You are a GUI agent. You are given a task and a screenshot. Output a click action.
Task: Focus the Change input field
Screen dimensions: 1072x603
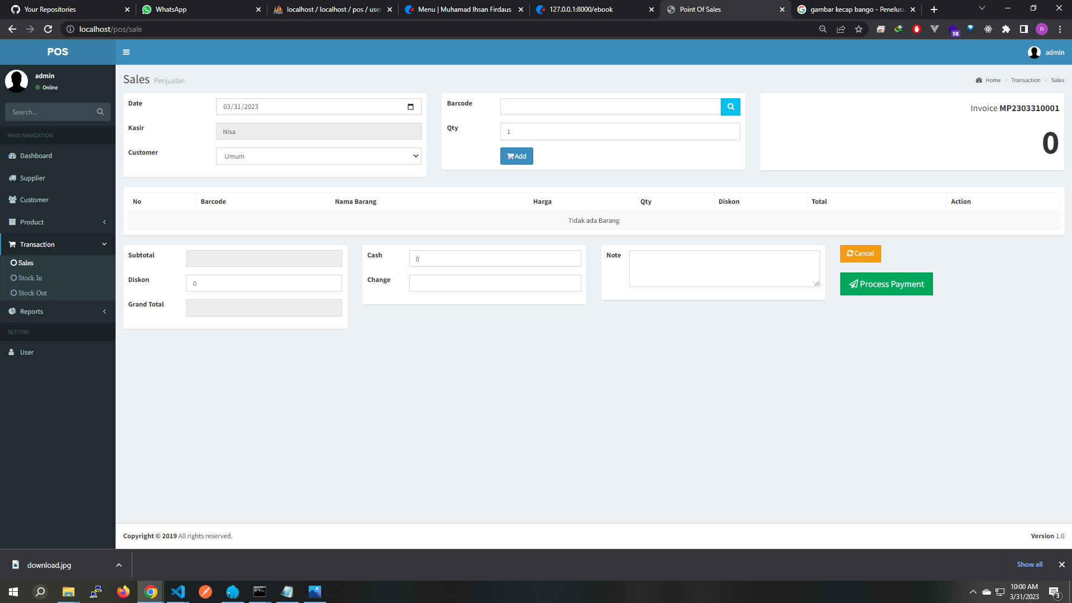click(x=495, y=283)
